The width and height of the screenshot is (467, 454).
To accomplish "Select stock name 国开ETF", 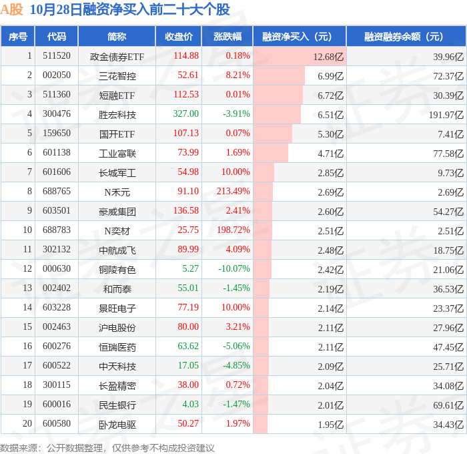I will pos(117,134).
